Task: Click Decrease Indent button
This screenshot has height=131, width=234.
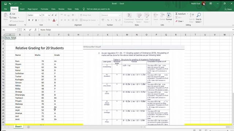Action: [73, 20]
